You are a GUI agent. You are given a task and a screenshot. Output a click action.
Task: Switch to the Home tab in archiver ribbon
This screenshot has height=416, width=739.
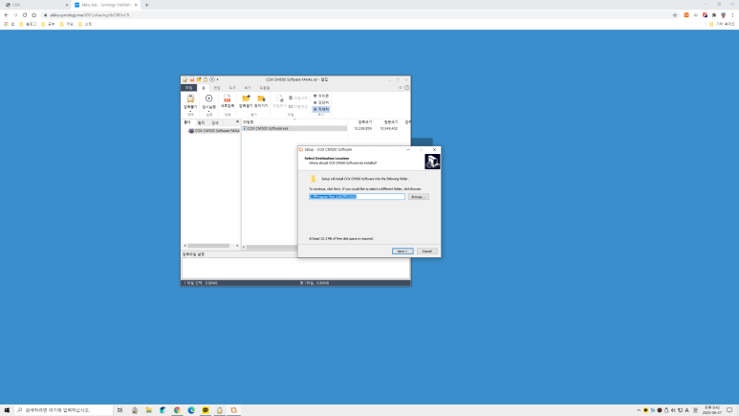tap(204, 88)
